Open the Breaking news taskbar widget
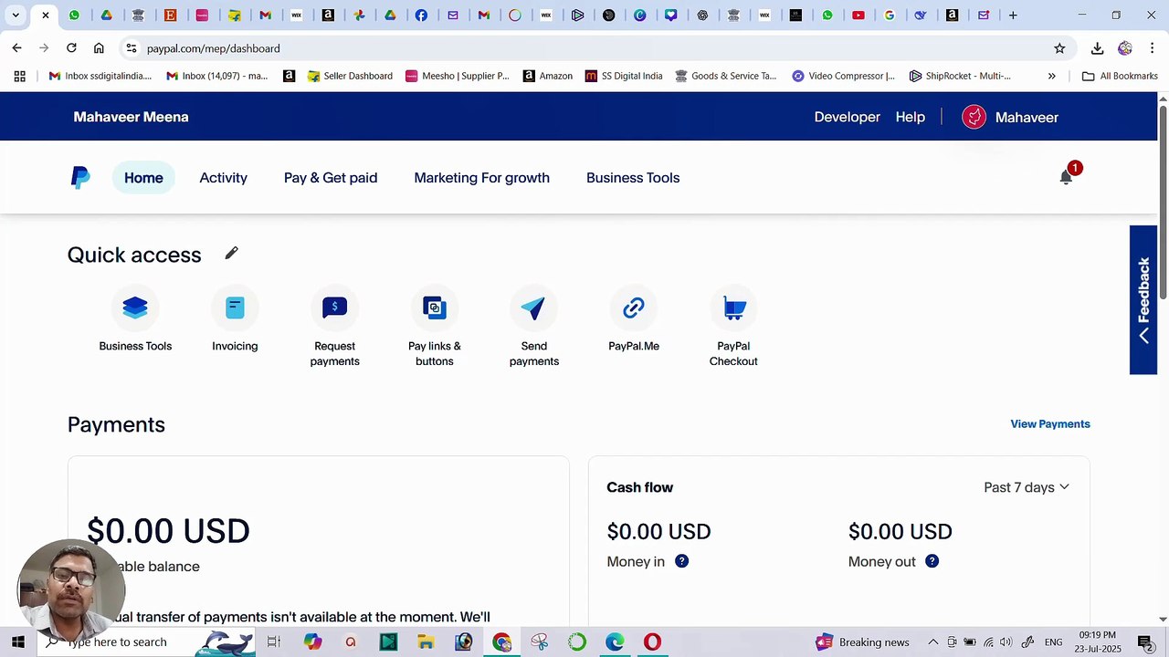Viewport: 1169px width, 657px height. tap(863, 642)
